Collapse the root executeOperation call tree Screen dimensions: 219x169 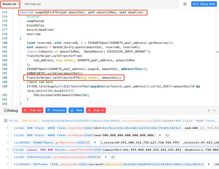tap(6, 121)
